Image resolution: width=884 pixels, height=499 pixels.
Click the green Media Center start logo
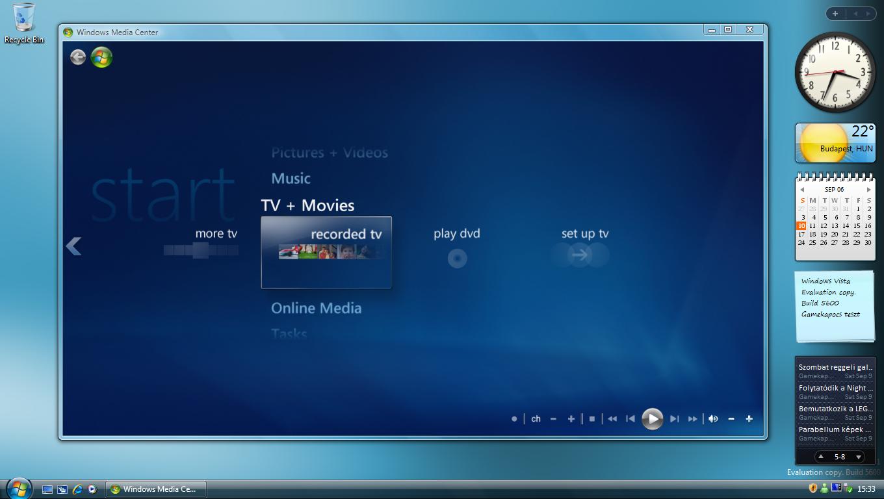coord(101,57)
